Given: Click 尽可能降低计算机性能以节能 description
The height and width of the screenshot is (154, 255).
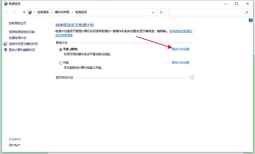Looking at the screenshot, I should coord(83,68).
